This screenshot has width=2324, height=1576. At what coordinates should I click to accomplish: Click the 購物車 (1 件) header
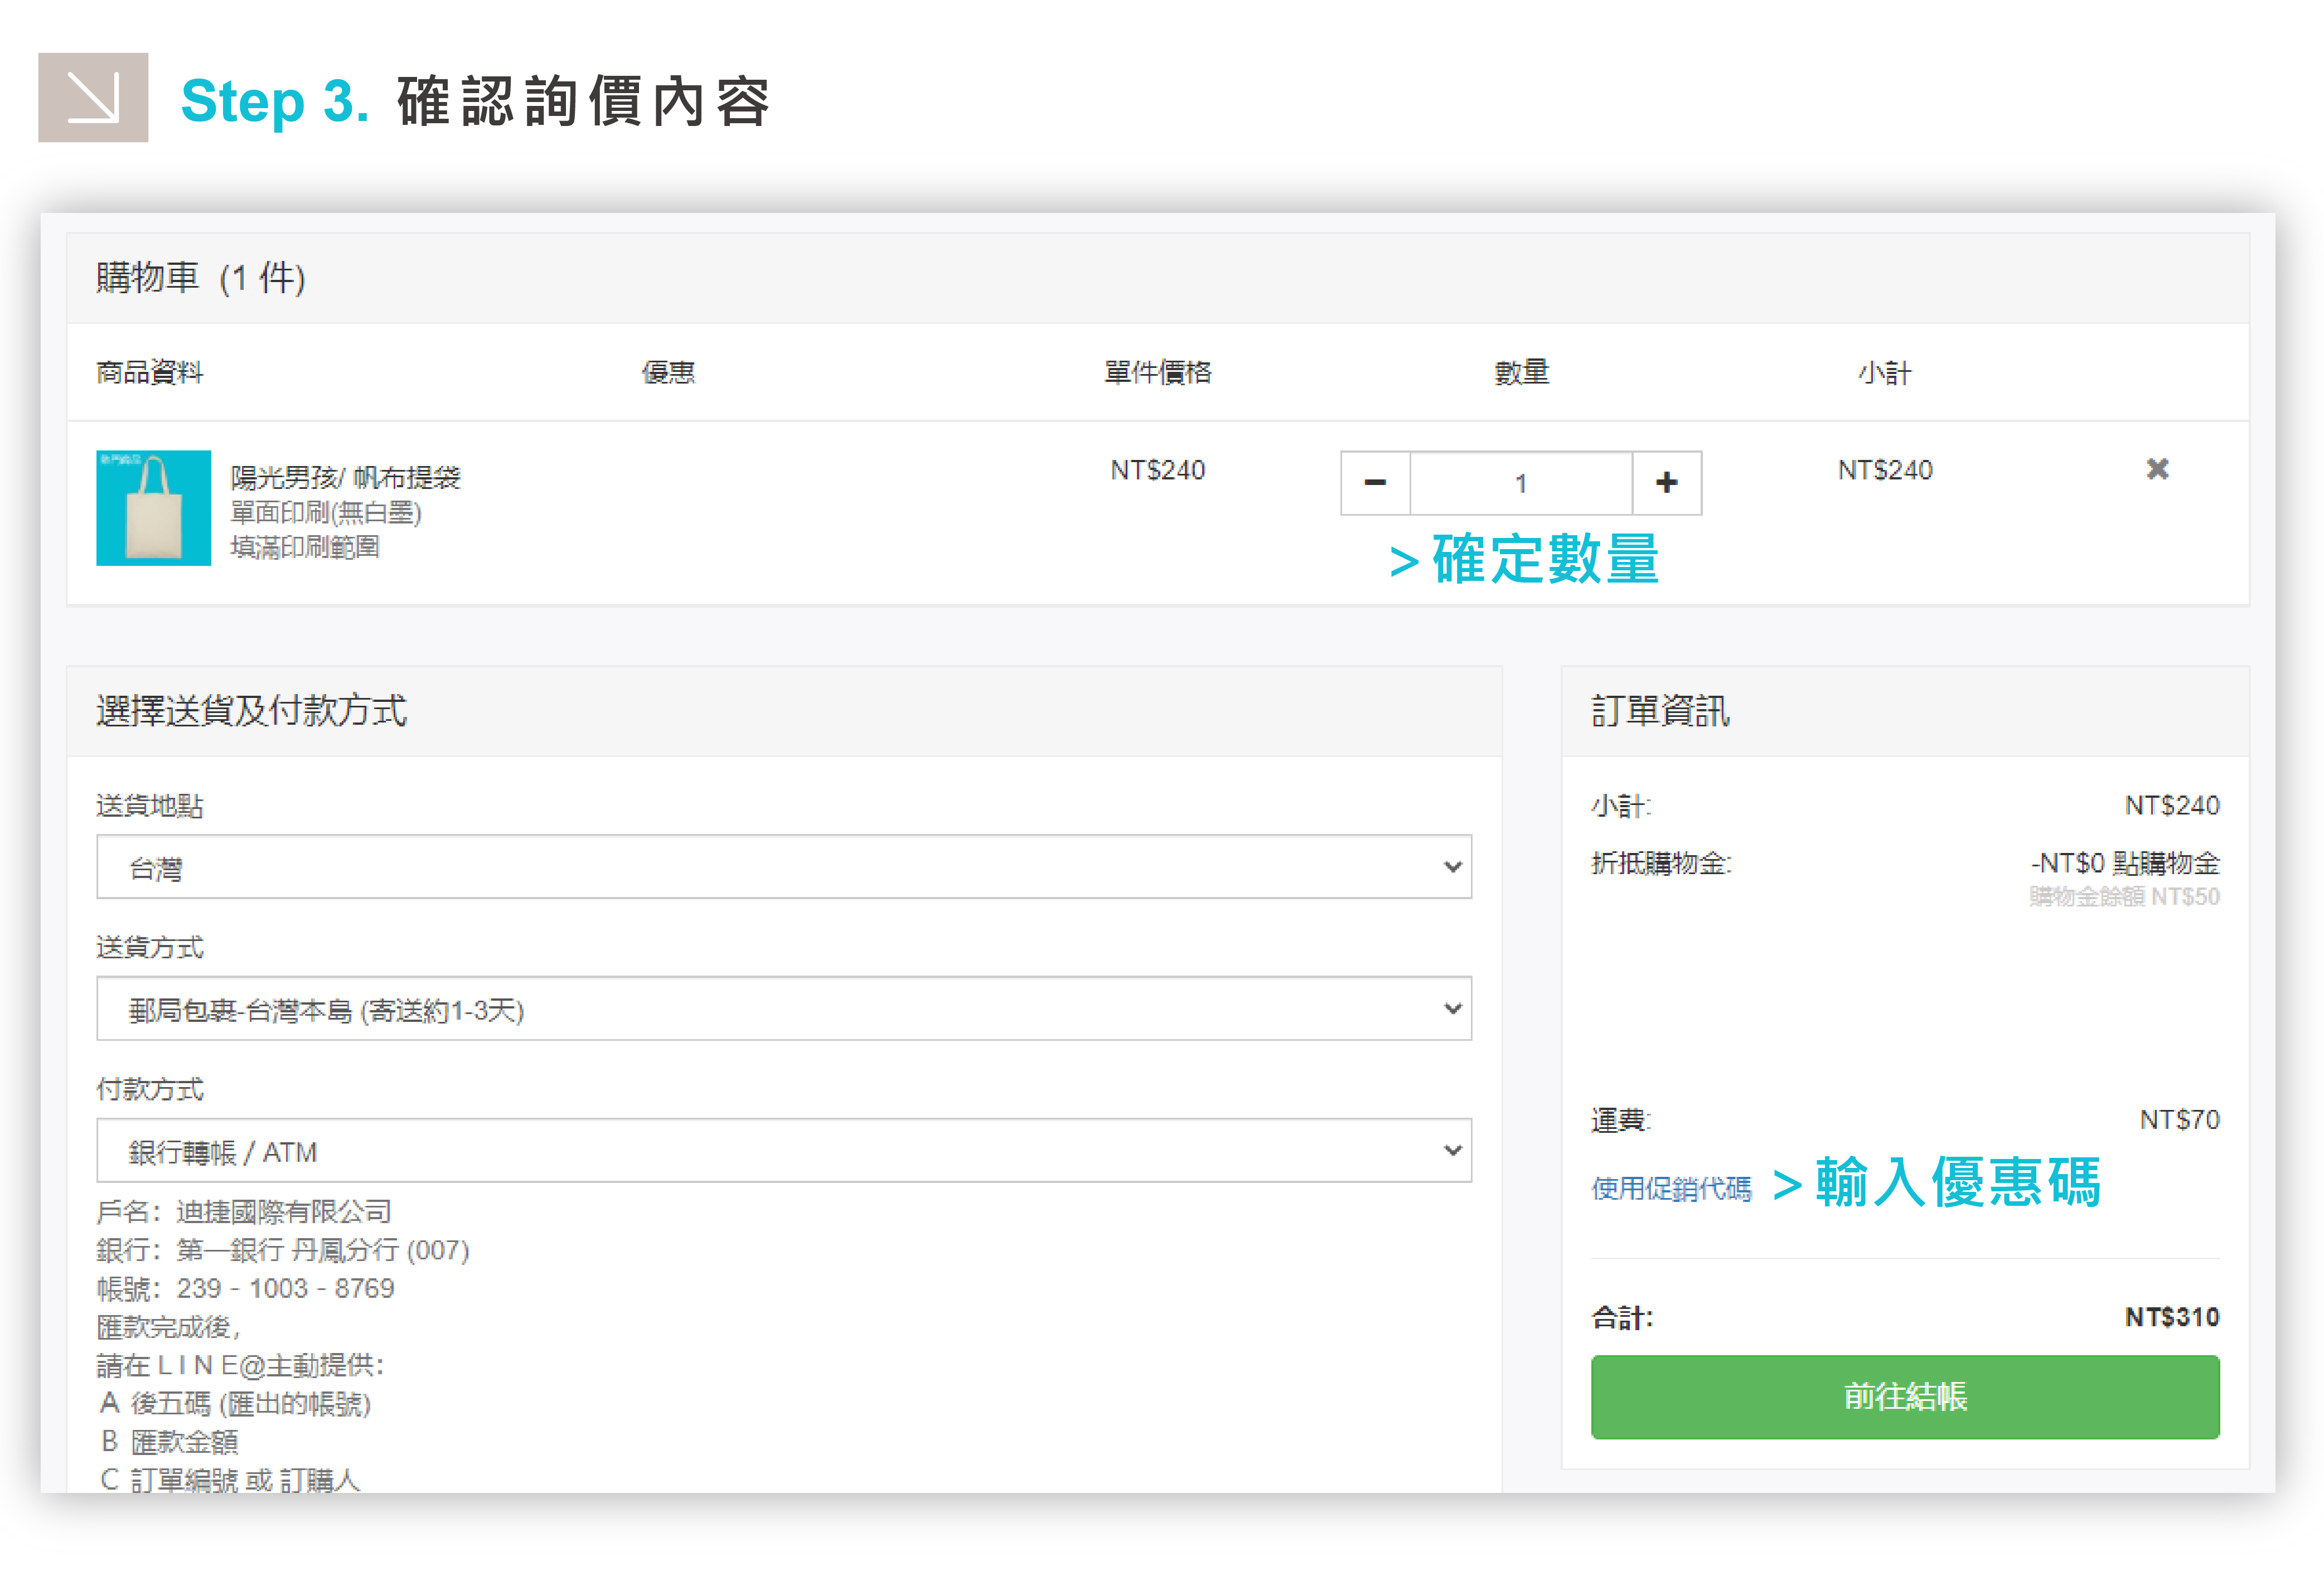tap(200, 278)
